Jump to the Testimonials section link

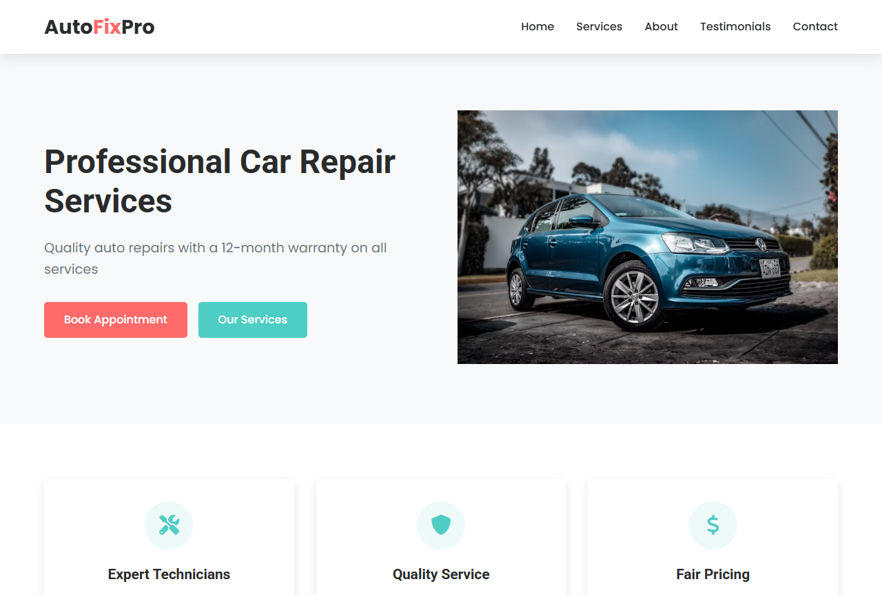click(x=735, y=27)
